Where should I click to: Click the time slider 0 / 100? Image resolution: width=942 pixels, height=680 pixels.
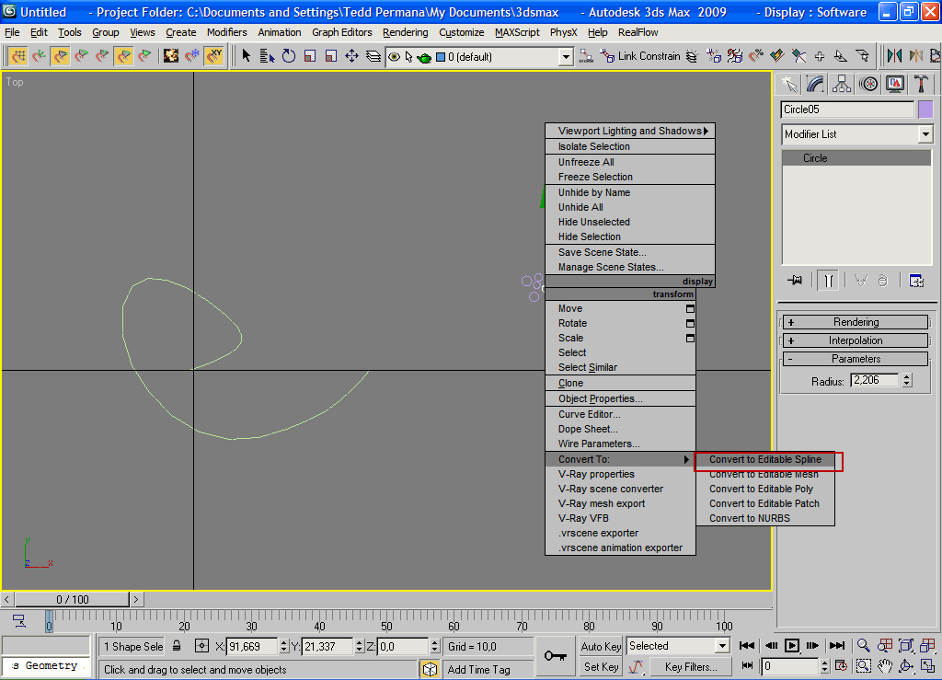pyautogui.click(x=72, y=600)
